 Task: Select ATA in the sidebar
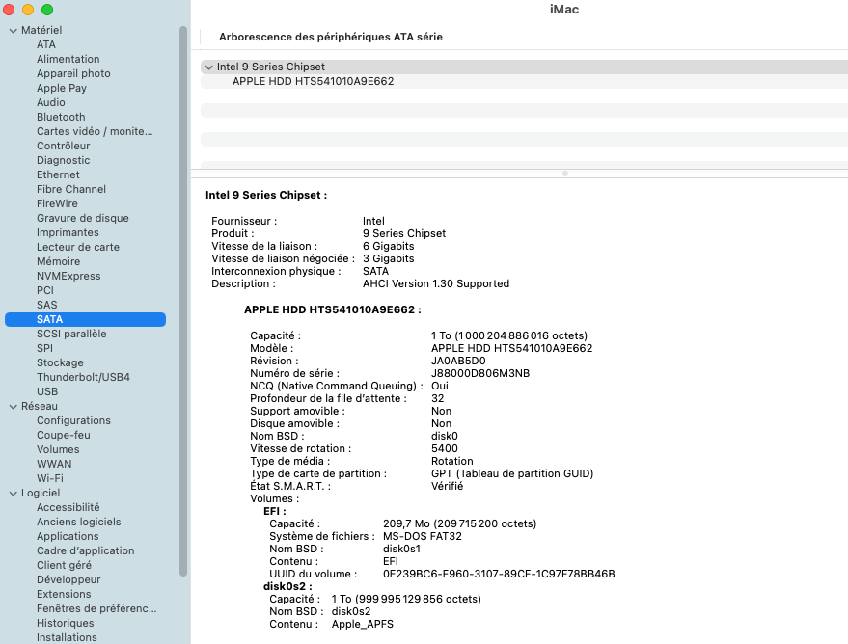pos(46,44)
